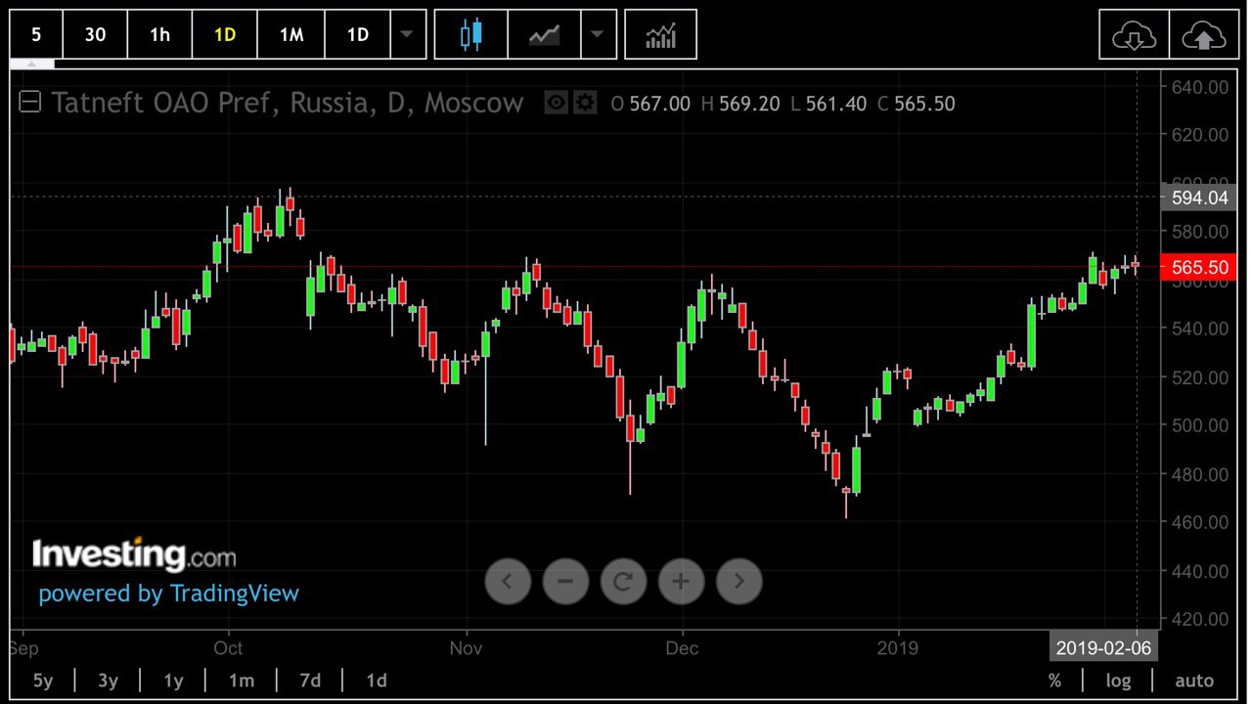The image size is (1252, 704).
Task: Click the high value H 569.20
Action: pos(740,104)
